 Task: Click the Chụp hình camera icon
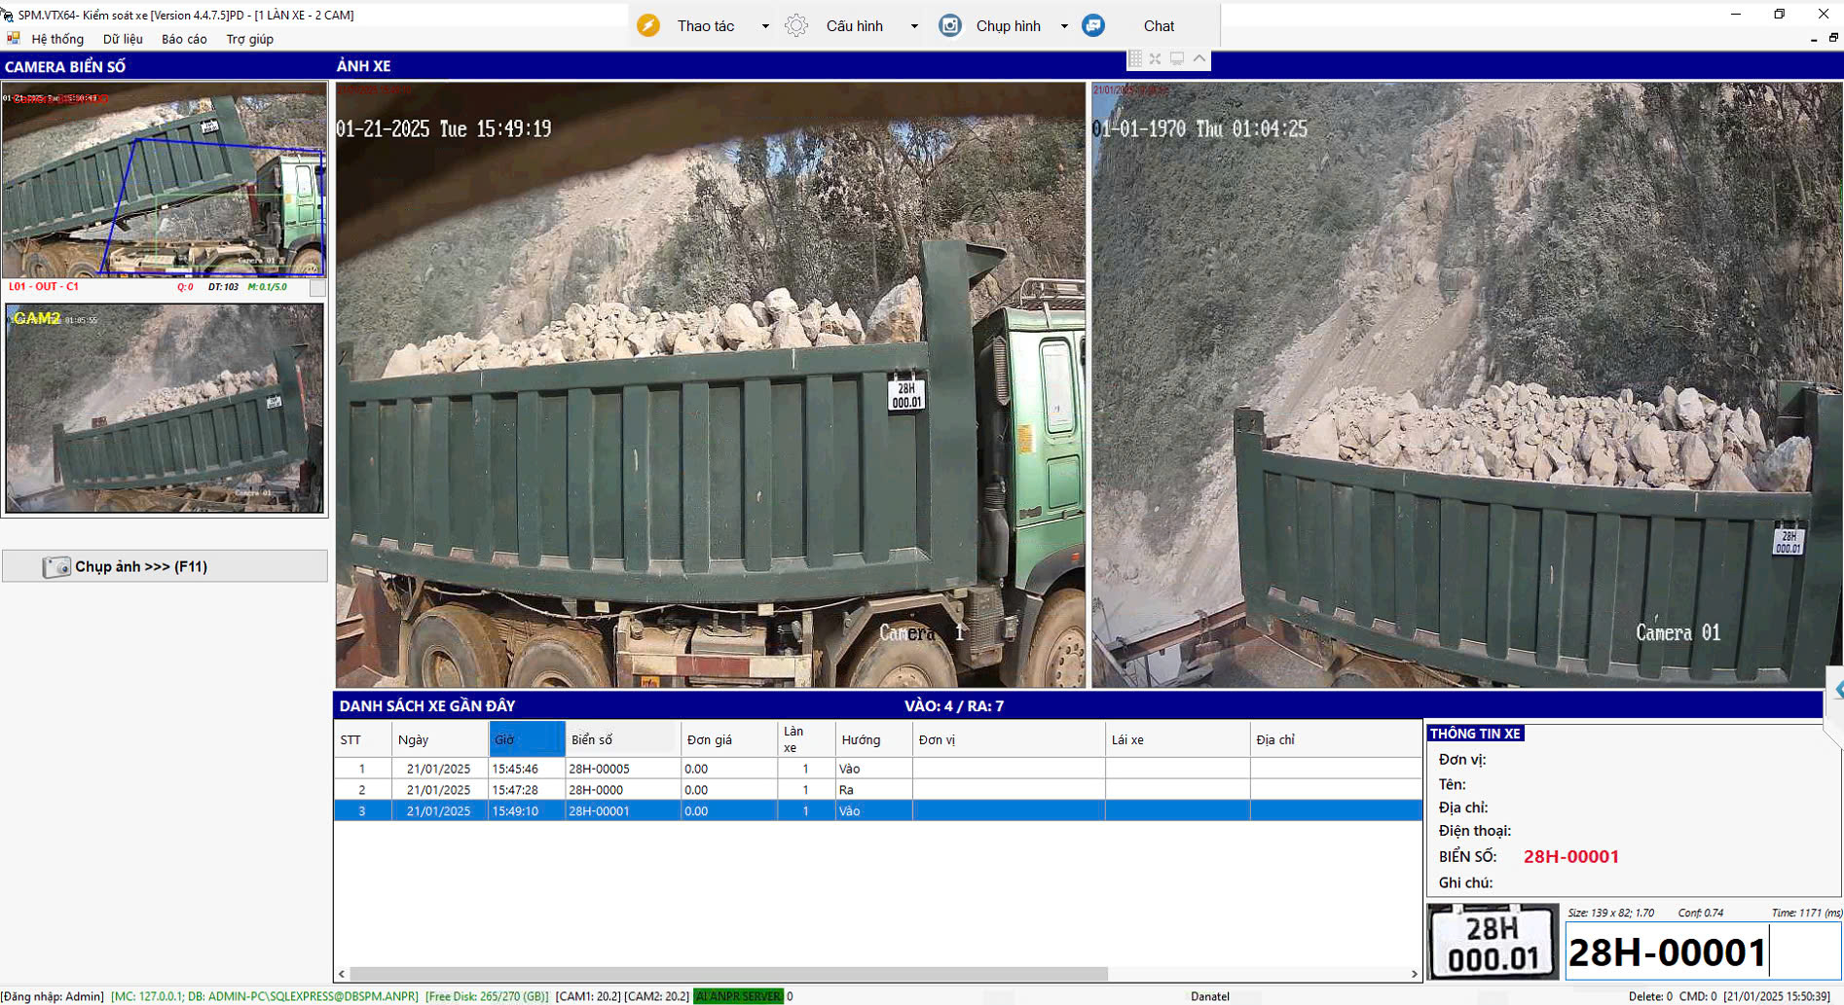tap(950, 25)
